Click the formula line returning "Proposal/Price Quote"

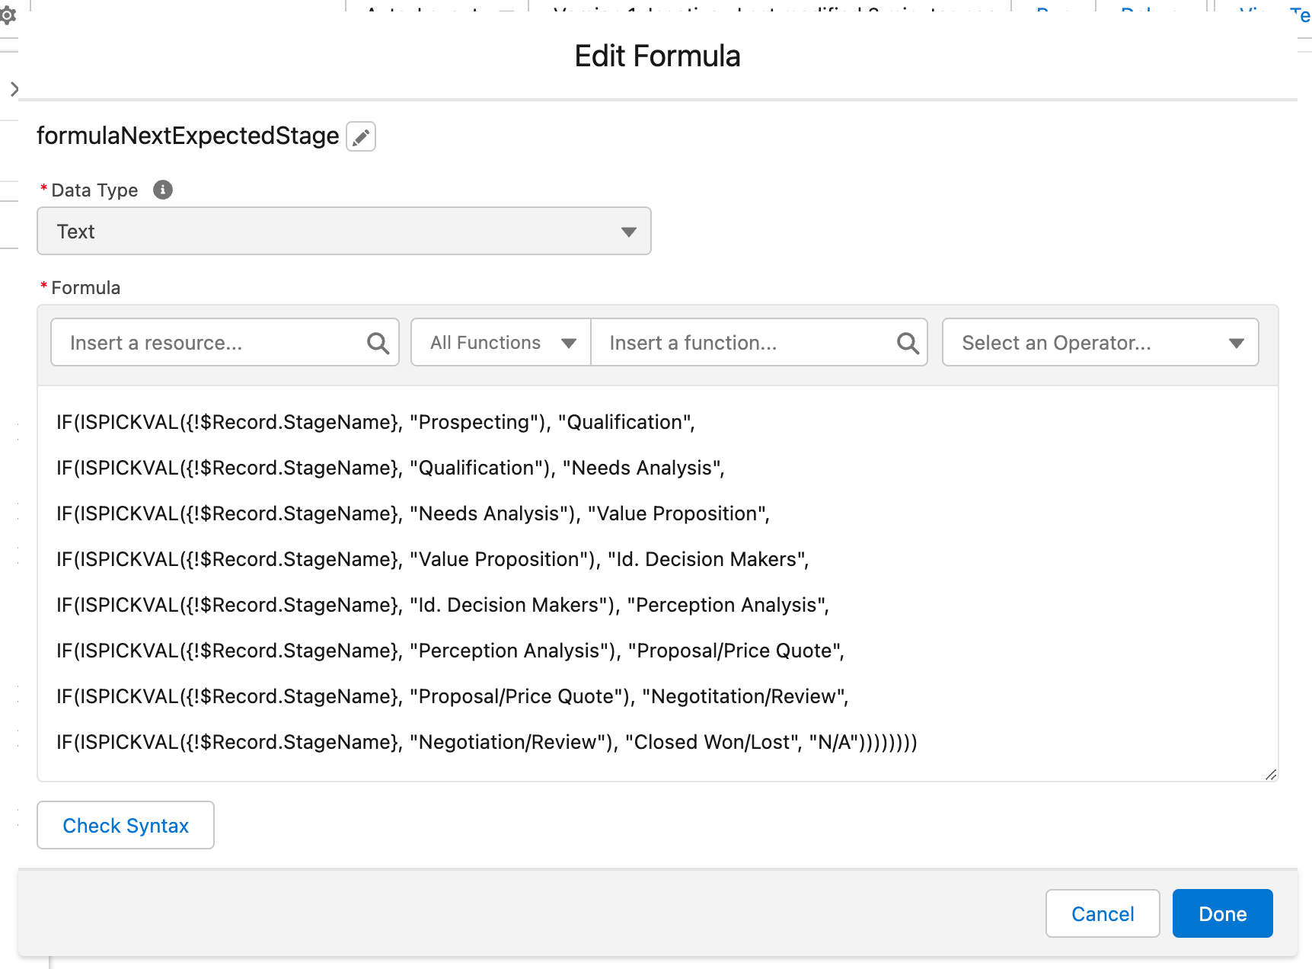point(450,651)
